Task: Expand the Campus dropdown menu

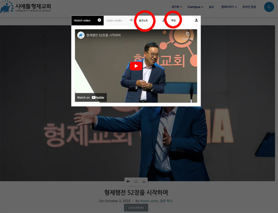Action: pyautogui.click(x=195, y=7)
